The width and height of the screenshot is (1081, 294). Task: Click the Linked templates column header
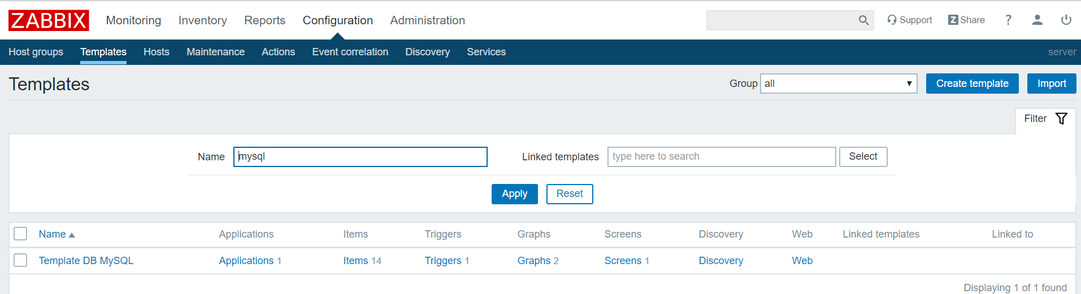(x=881, y=234)
